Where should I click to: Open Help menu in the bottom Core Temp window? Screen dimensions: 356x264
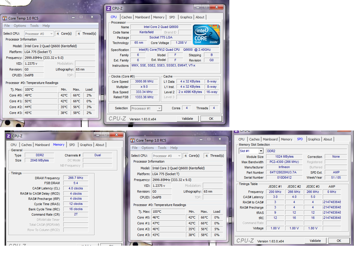174,148
